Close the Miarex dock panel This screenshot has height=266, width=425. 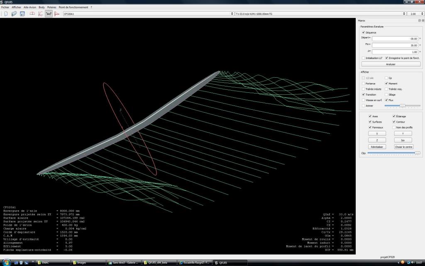tap(423, 20)
